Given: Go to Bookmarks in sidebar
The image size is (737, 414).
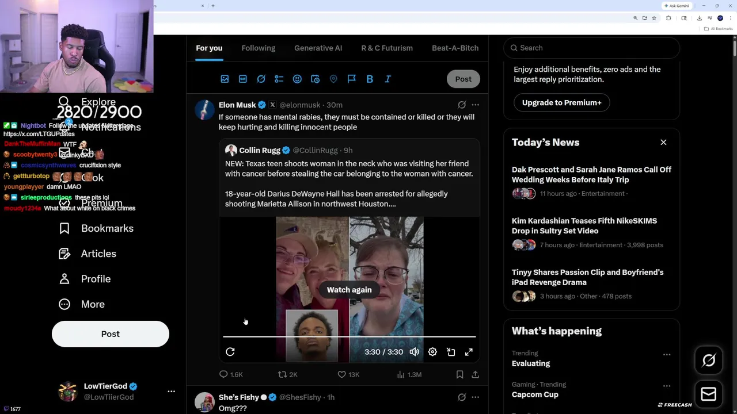Looking at the screenshot, I should point(96,228).
